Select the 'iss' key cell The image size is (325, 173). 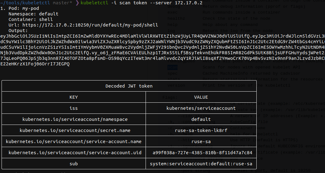[74, 108]
